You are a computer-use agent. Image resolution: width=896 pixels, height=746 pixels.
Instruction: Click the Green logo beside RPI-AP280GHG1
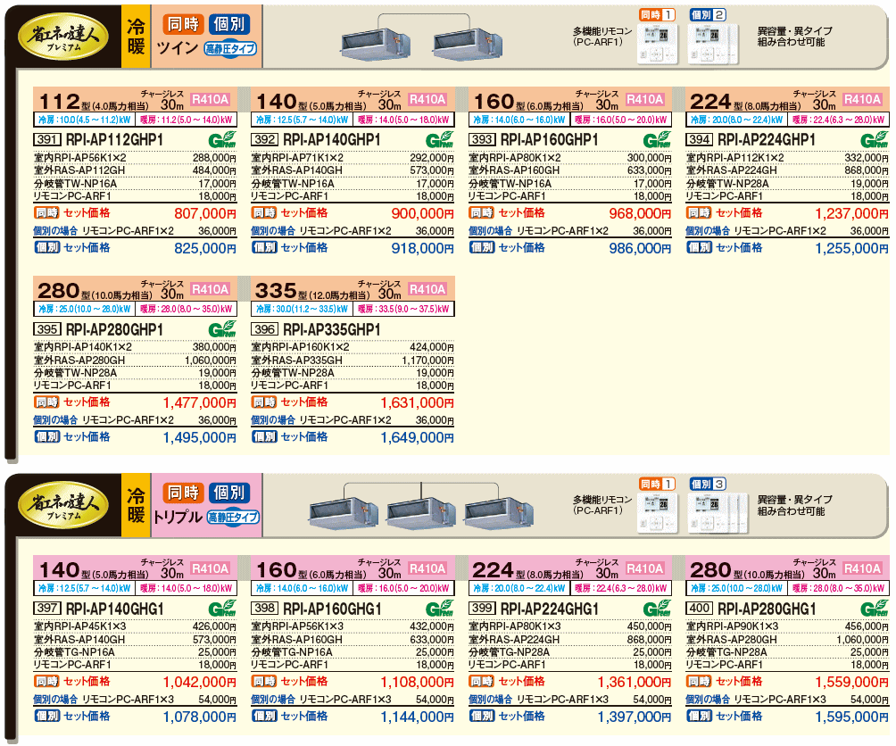[x=875, y=609]
